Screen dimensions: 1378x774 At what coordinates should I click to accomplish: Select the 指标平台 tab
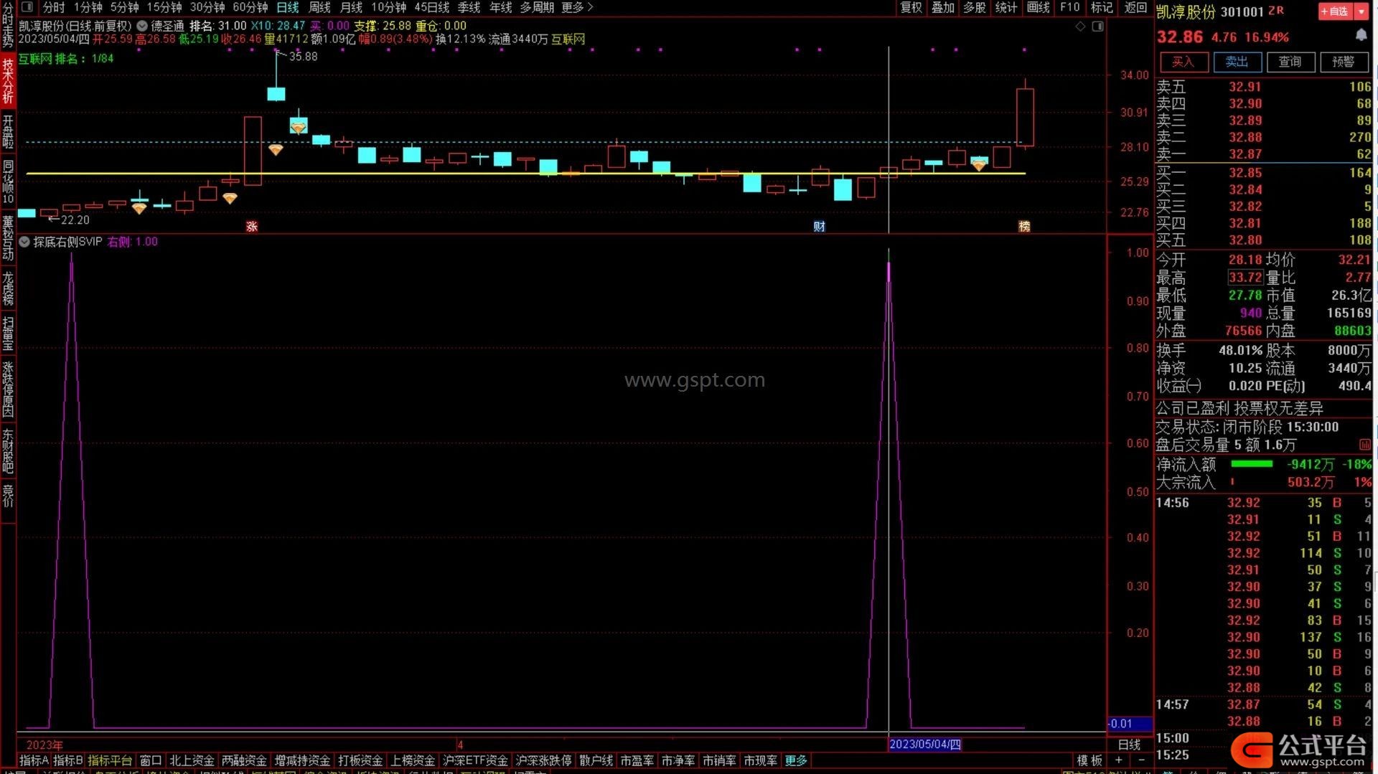(110, 760)
